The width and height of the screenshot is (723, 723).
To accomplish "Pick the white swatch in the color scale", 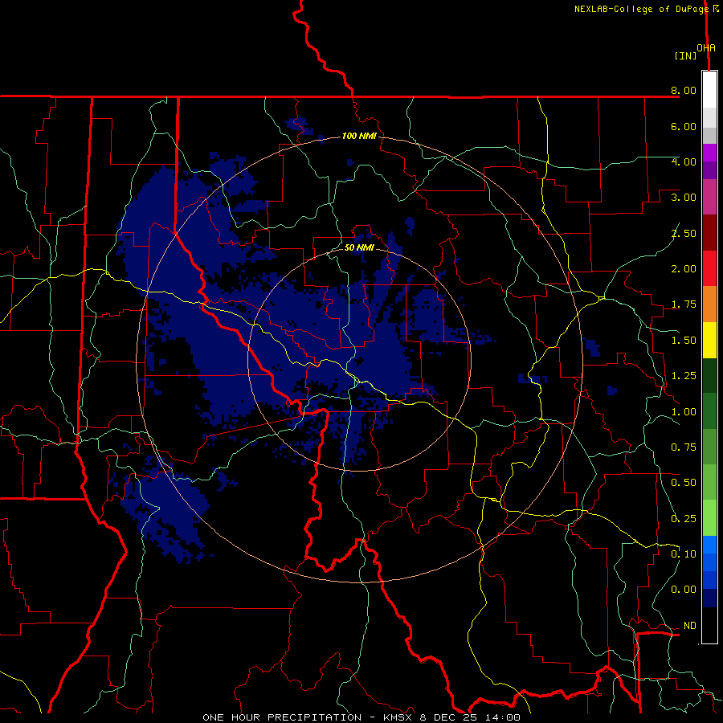I will click(709, 90).
